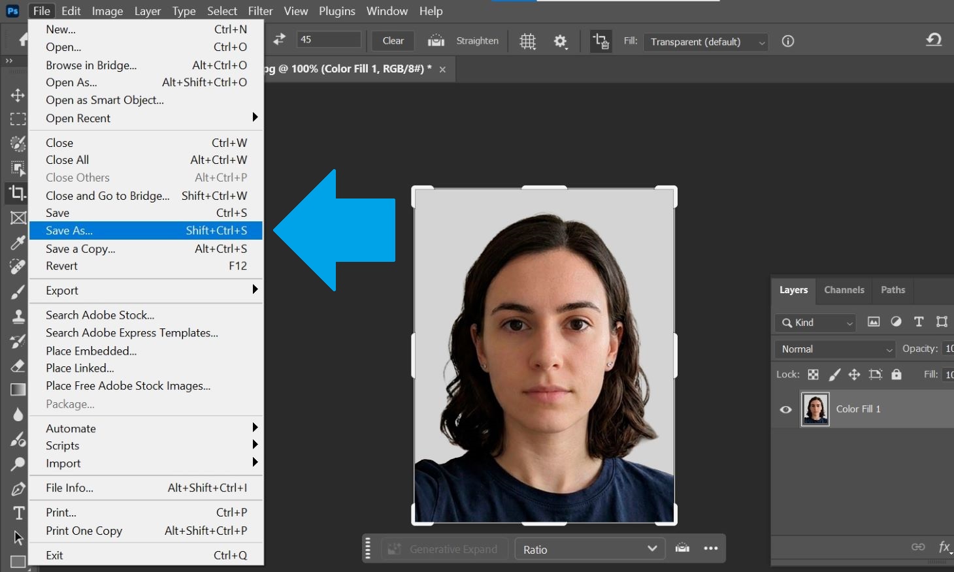Open the Normal blend mode dropdown
This screenshot has height=572, width=954.
point(834,349)
